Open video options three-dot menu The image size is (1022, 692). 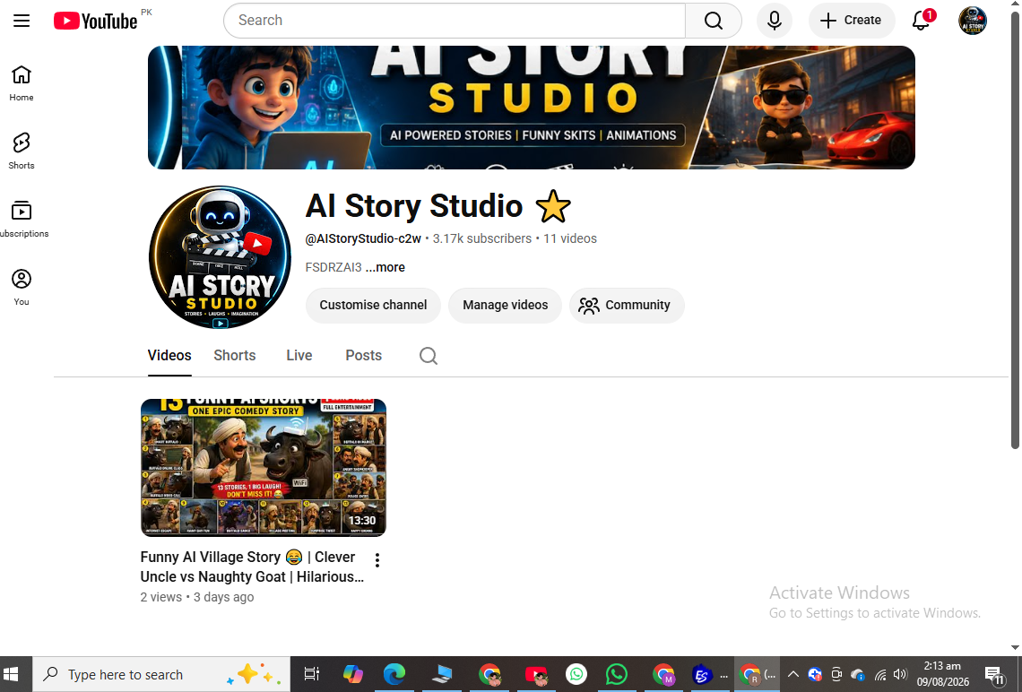click(377, 560)
